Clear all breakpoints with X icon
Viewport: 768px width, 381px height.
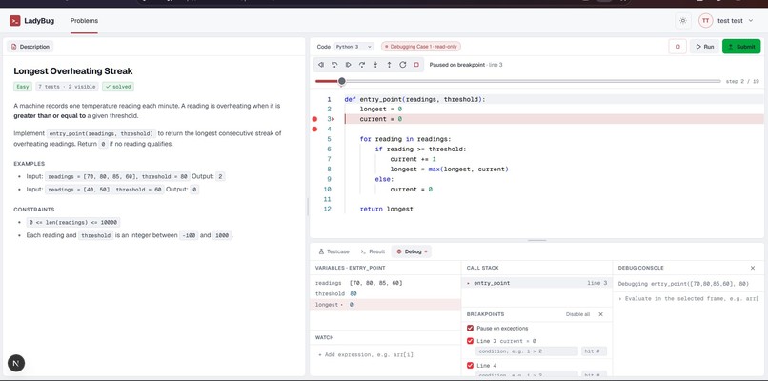[600, 314]
